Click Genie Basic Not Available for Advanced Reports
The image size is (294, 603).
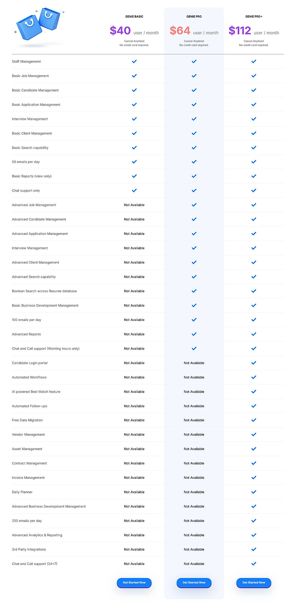coord(134,334)
